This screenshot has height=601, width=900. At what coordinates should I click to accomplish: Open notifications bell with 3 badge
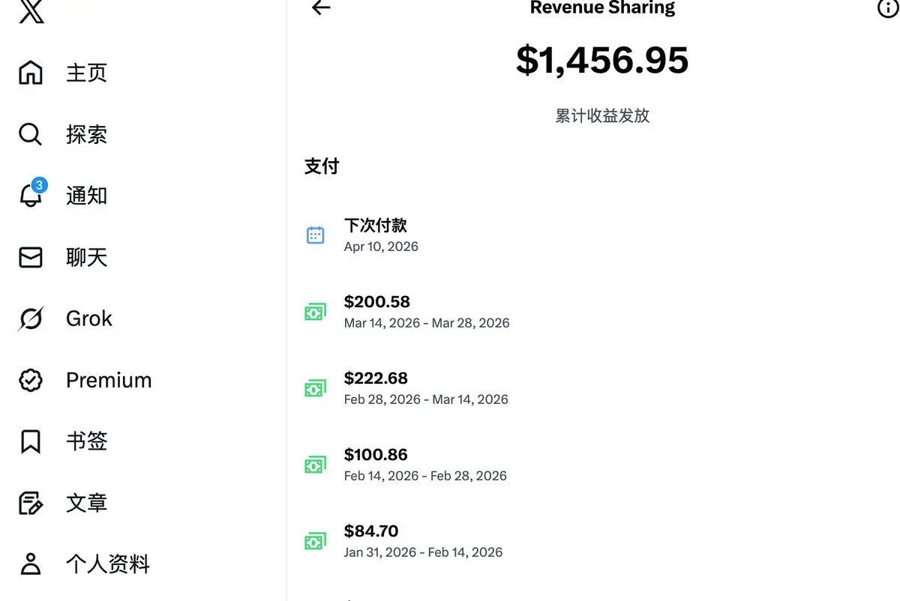click(31, 196)
